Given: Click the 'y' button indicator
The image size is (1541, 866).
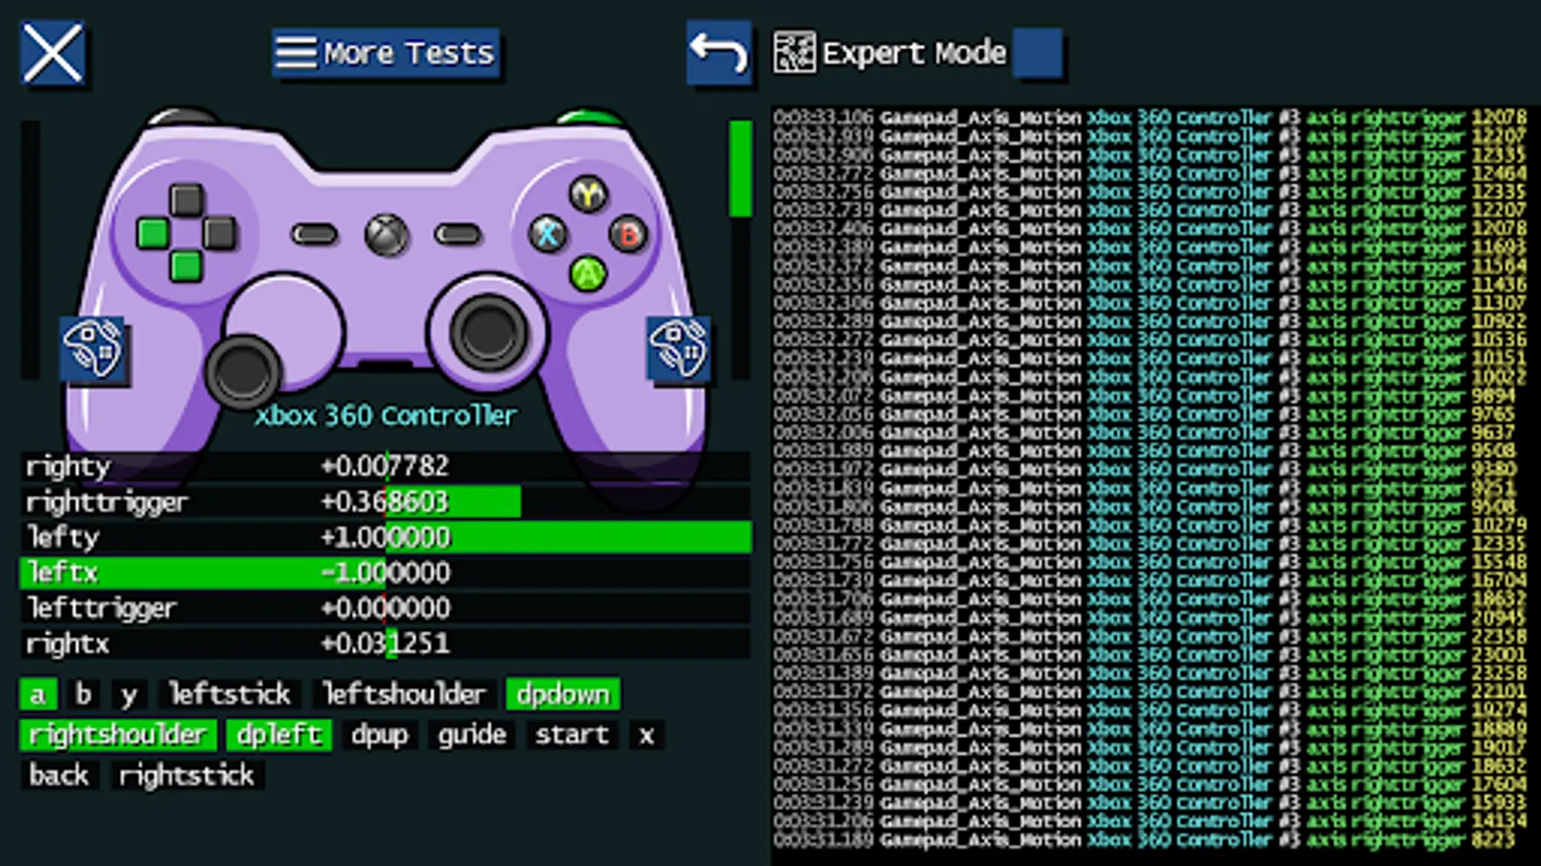Looking at the screenshot, I should pyautogui.click(x=129, y=695).
